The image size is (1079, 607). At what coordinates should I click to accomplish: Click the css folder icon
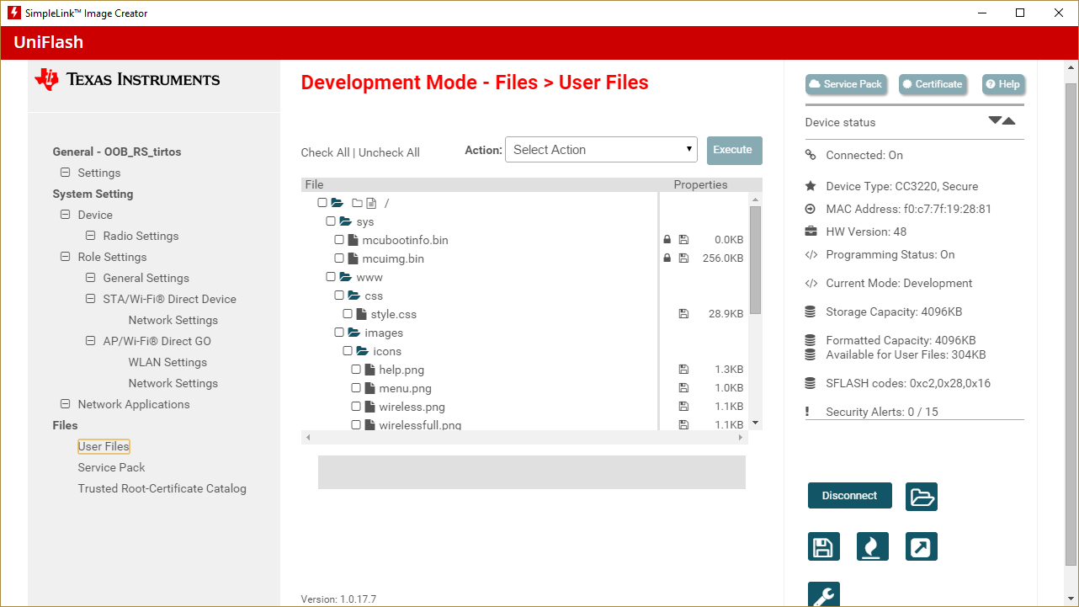click(x=353, y=296)
